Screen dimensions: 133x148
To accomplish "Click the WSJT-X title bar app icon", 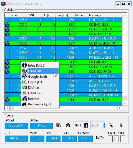I will pos(4,4).
